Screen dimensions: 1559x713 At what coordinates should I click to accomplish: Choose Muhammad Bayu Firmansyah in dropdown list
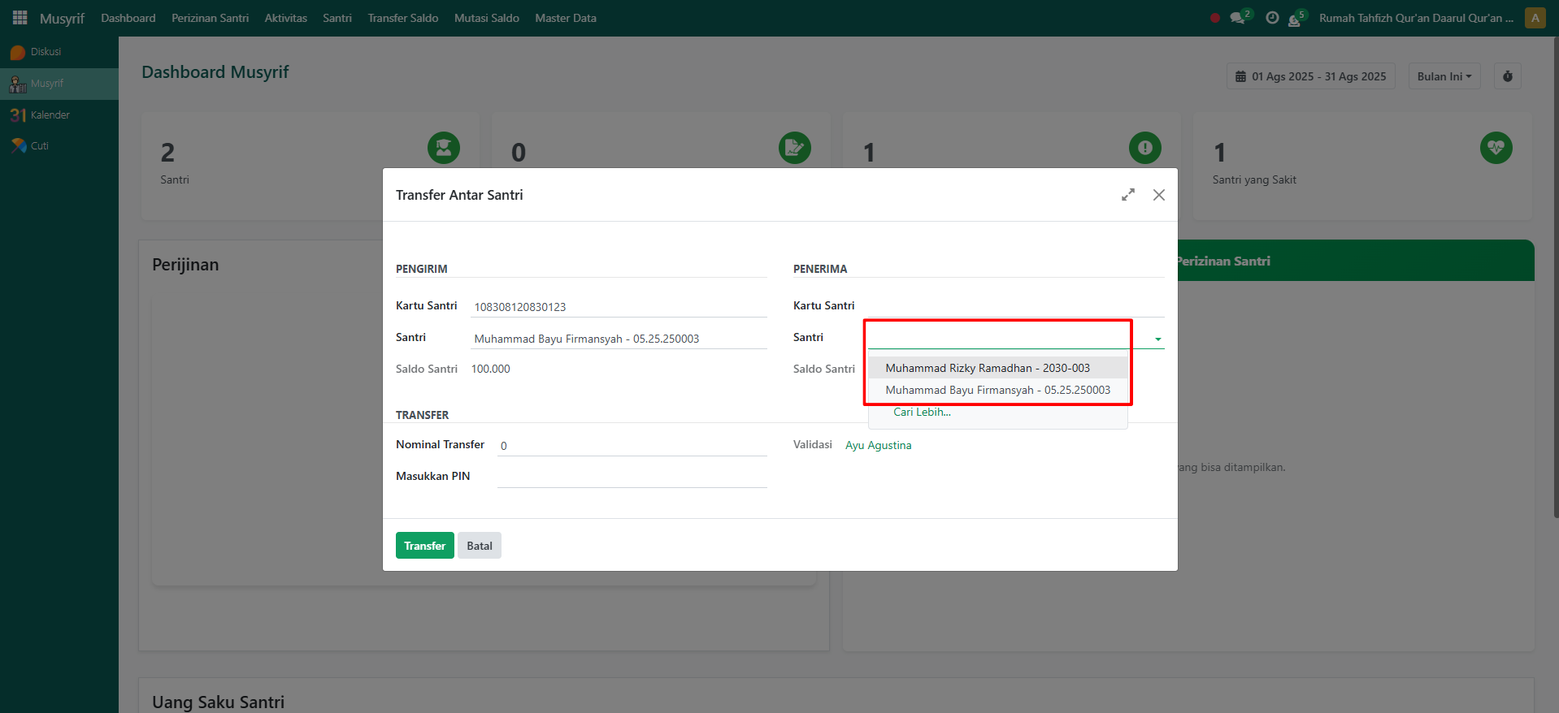[997, 390]
